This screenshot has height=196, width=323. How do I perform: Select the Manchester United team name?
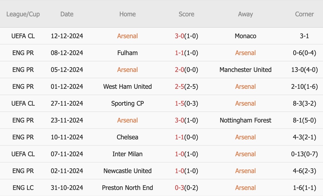[x=246, y=70]
